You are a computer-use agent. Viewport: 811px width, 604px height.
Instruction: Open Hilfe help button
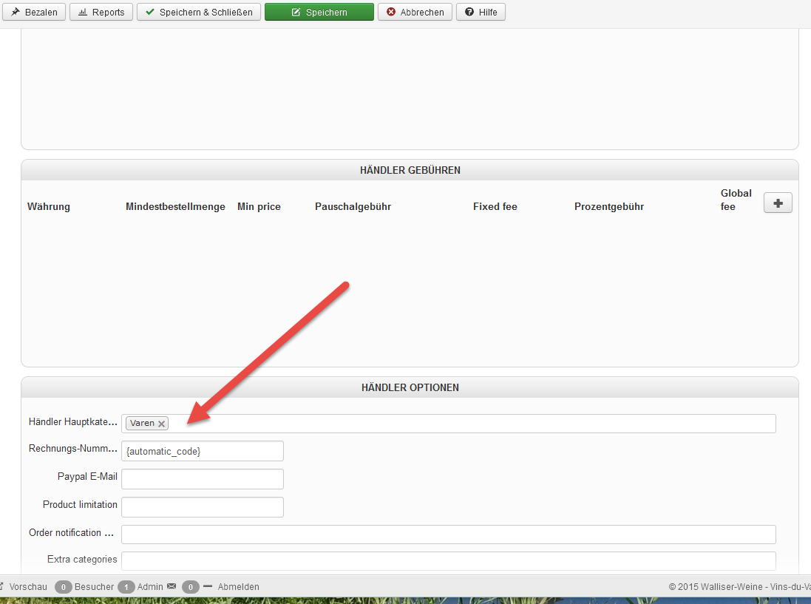click(x=481, y=12)
